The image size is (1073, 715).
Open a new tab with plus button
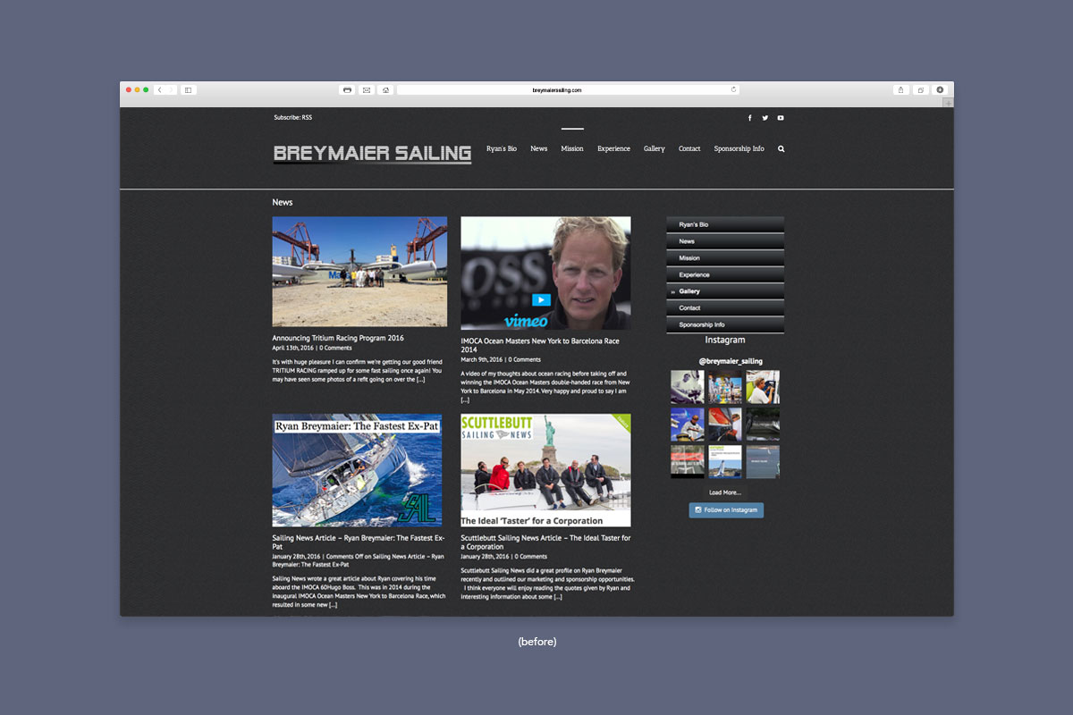click(948, 103)
